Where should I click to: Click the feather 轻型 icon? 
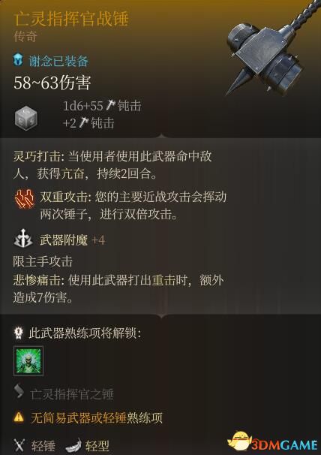pos(73,445)
